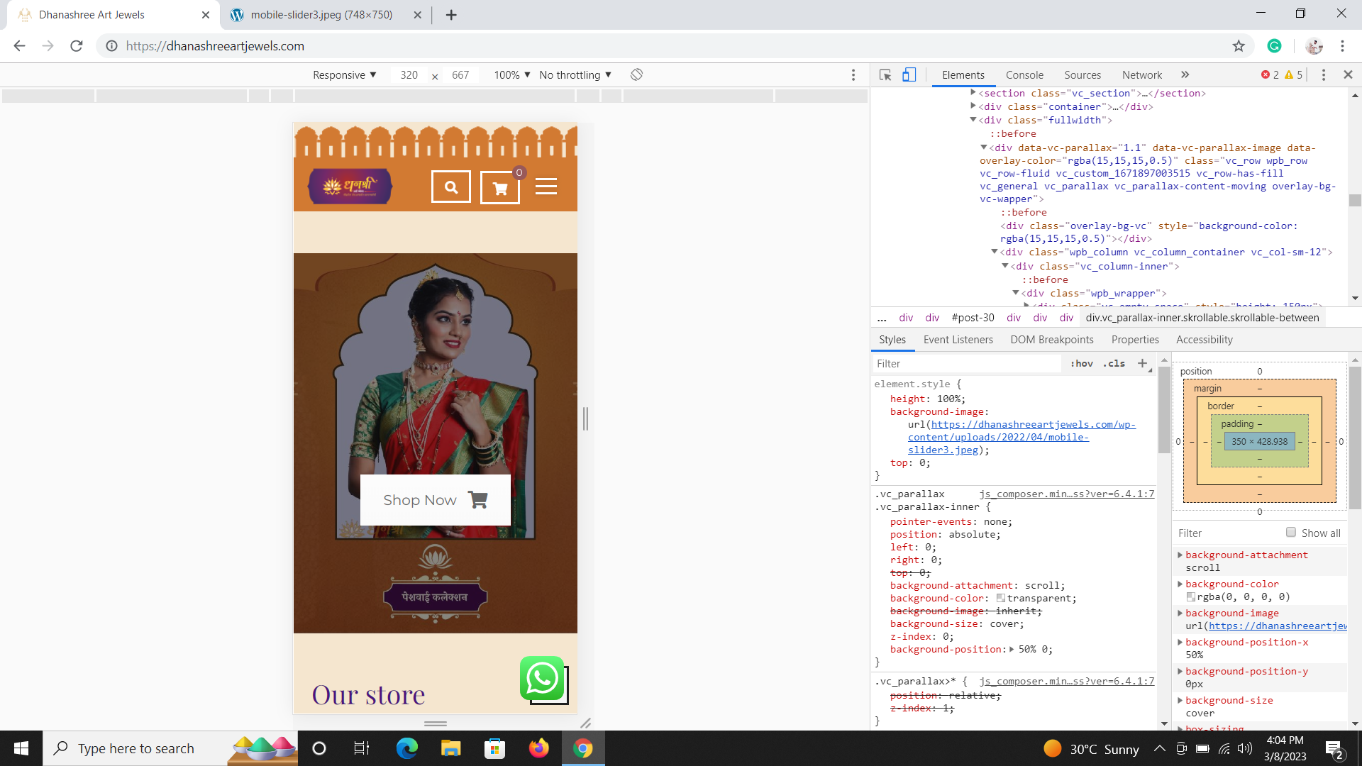Open the hamburger menu on website
This screenshot has height=766, width=1362.
(546, 187)
